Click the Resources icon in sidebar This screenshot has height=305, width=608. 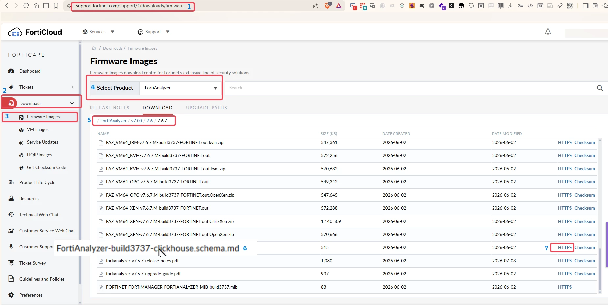click(11, 199)
